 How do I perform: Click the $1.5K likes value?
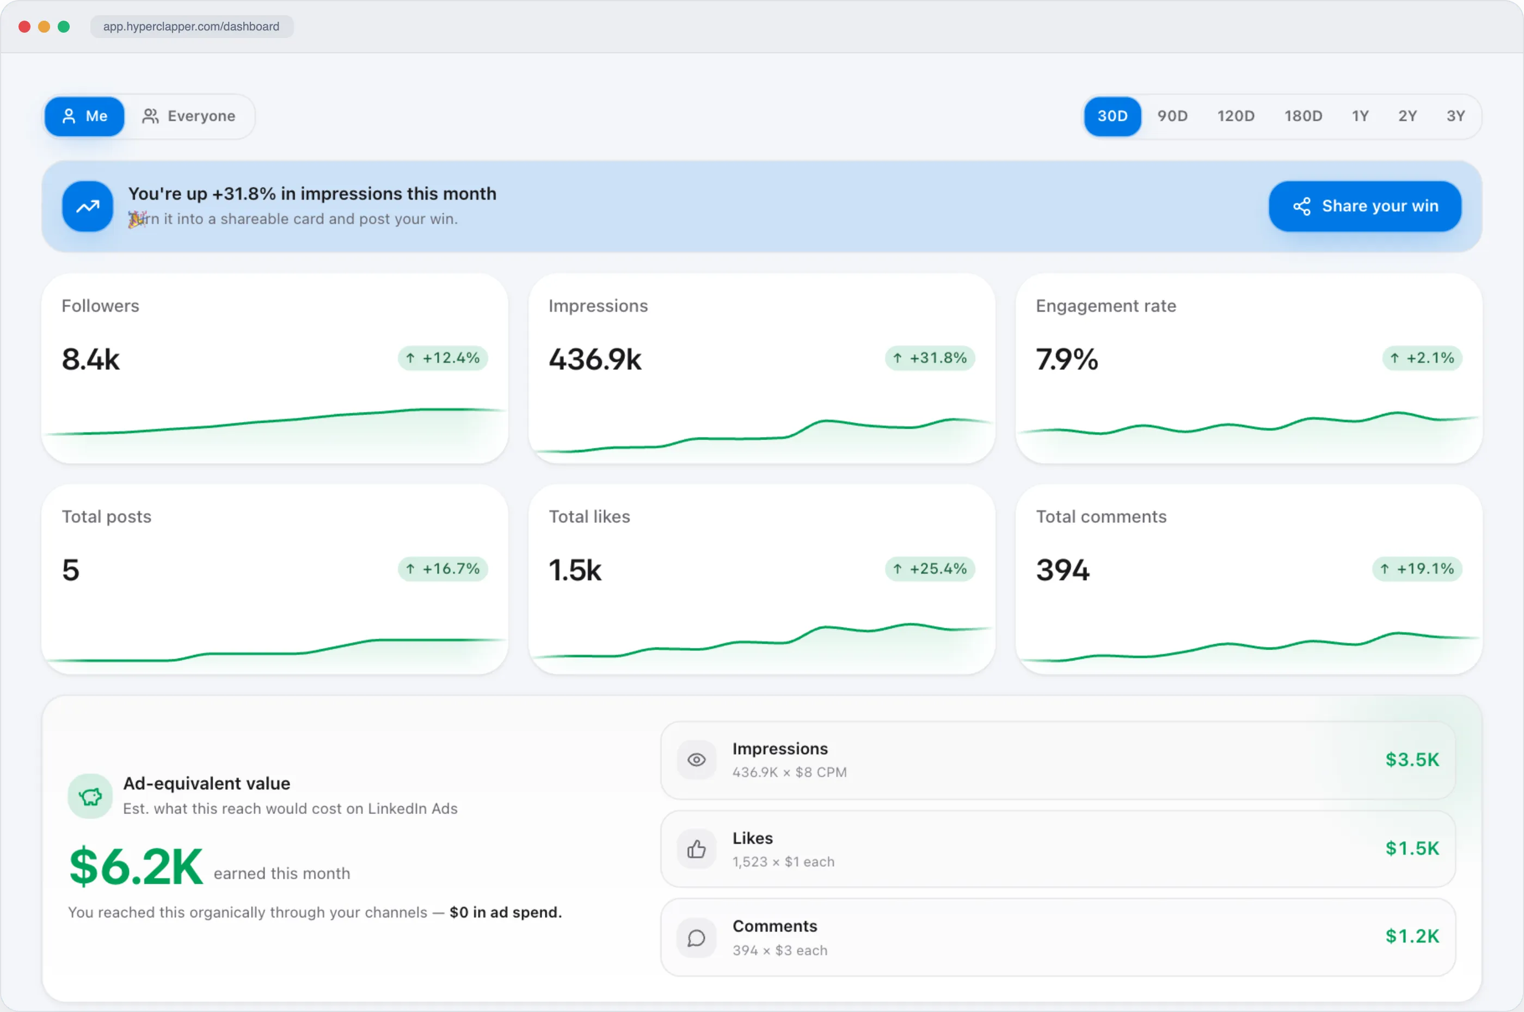tap(1412, 848)
